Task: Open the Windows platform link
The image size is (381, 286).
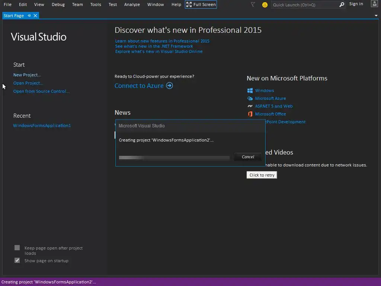Action: (265, 90)
